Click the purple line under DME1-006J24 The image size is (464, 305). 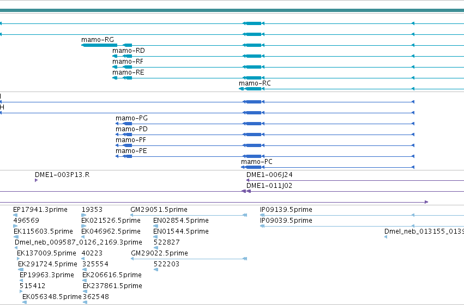(355, 180)
